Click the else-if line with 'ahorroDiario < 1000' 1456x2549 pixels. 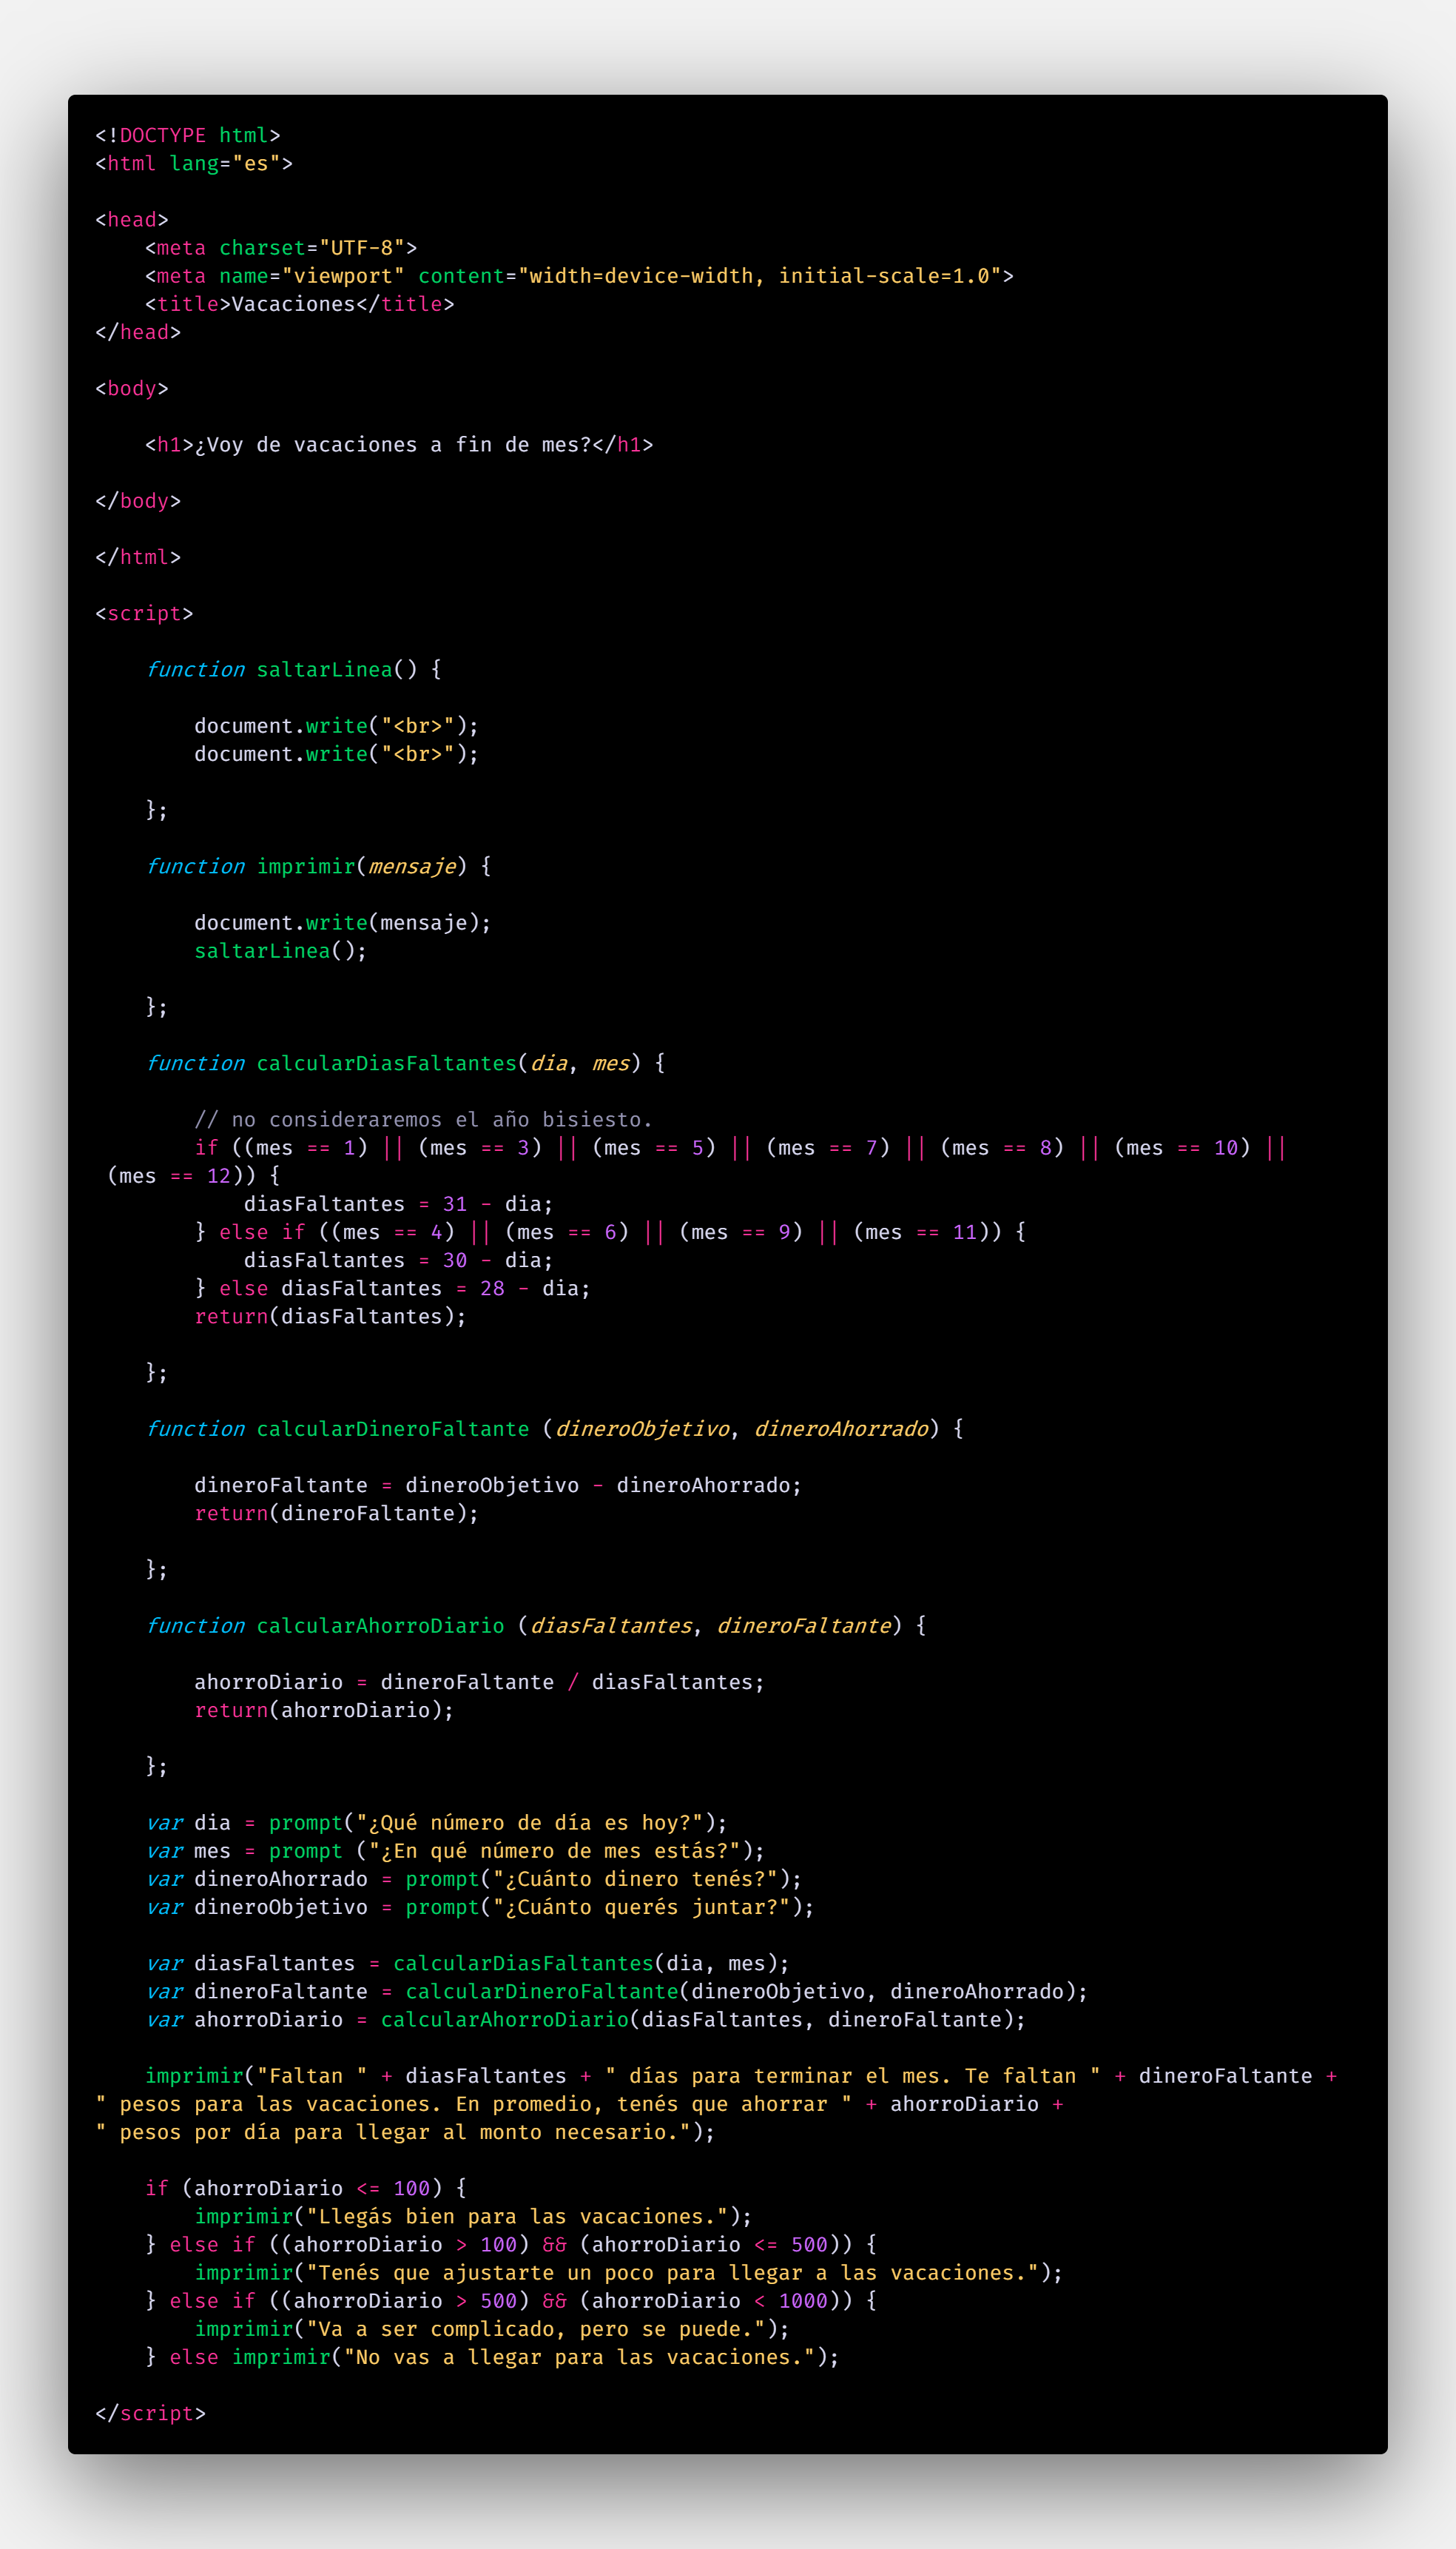[x=511, y=2301]
